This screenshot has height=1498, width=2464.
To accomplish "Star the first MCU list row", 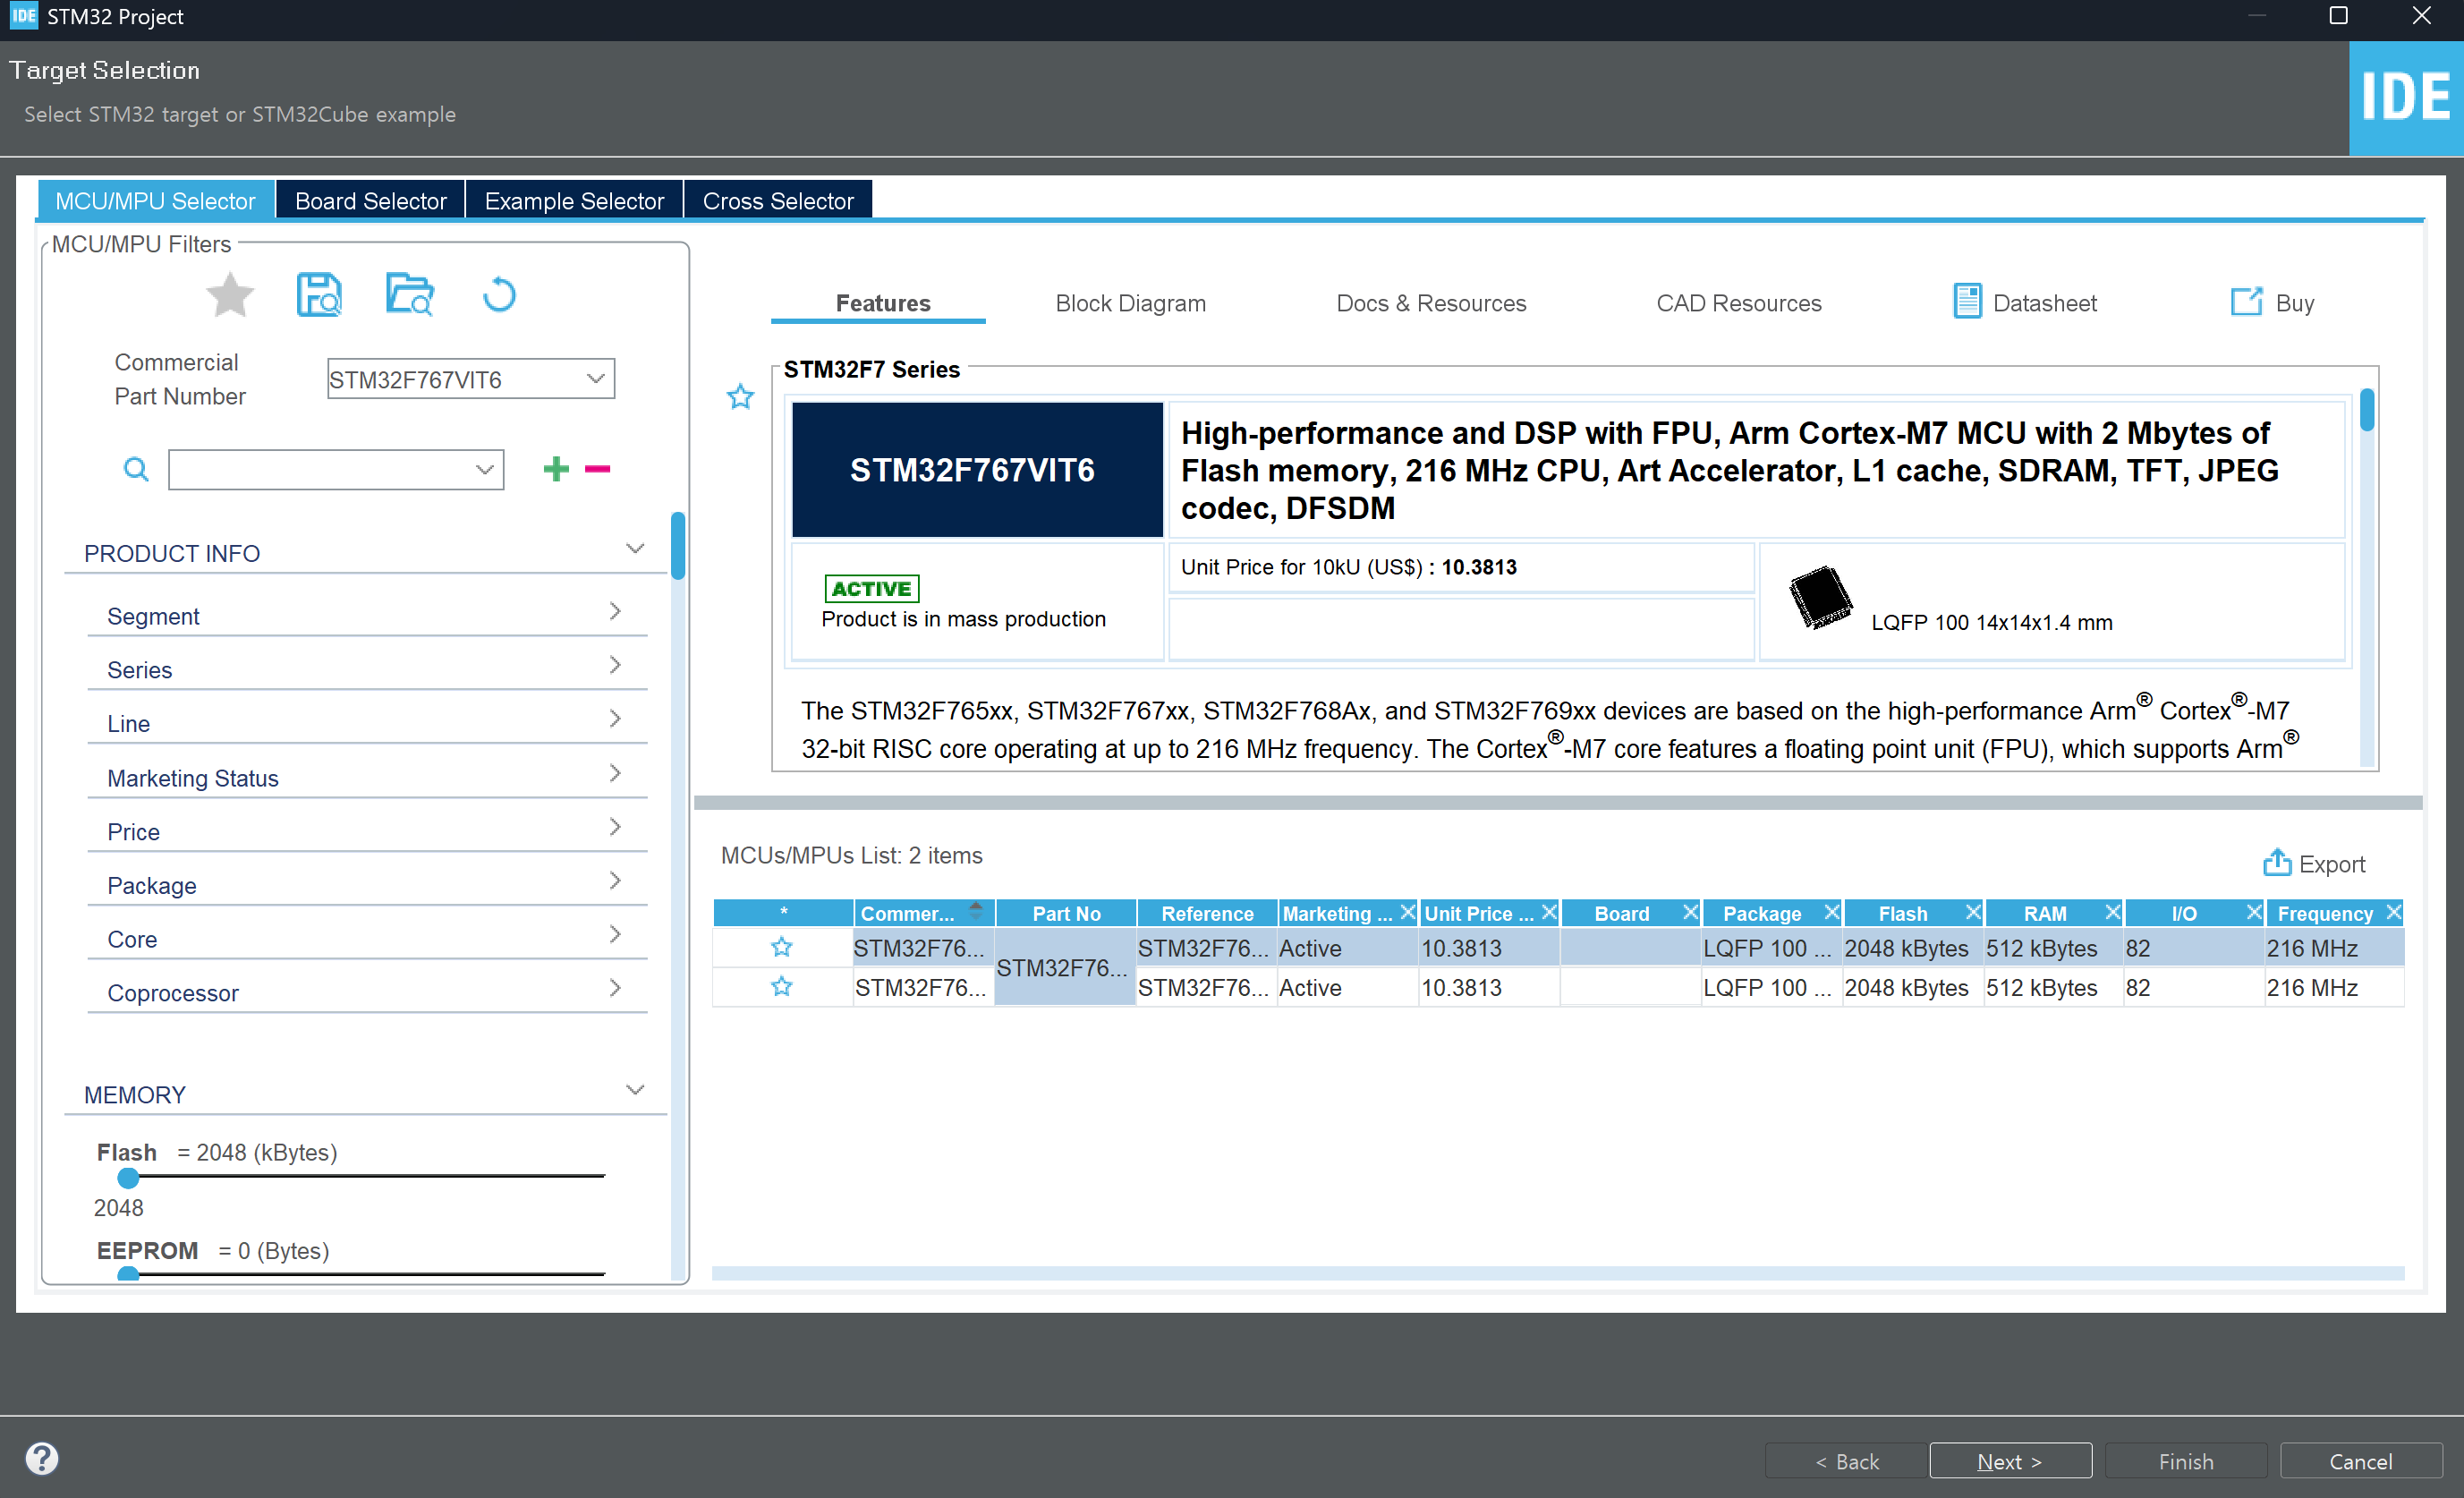I will tap(782, 947).
